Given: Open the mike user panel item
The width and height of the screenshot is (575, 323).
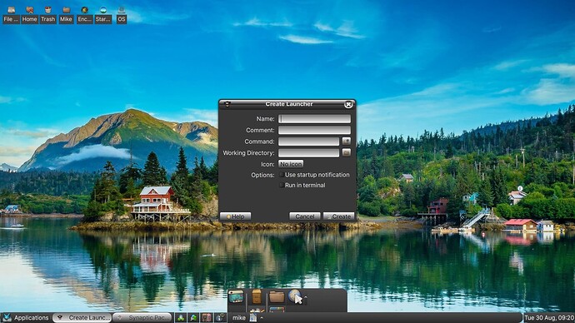Looking at the screenshot, I should [x=238, y=317].
